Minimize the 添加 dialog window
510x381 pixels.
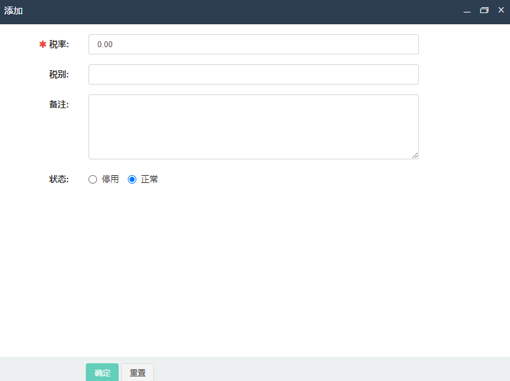(467, 10)
